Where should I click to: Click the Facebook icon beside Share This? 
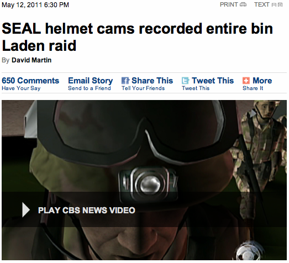(x=125, y=81)
